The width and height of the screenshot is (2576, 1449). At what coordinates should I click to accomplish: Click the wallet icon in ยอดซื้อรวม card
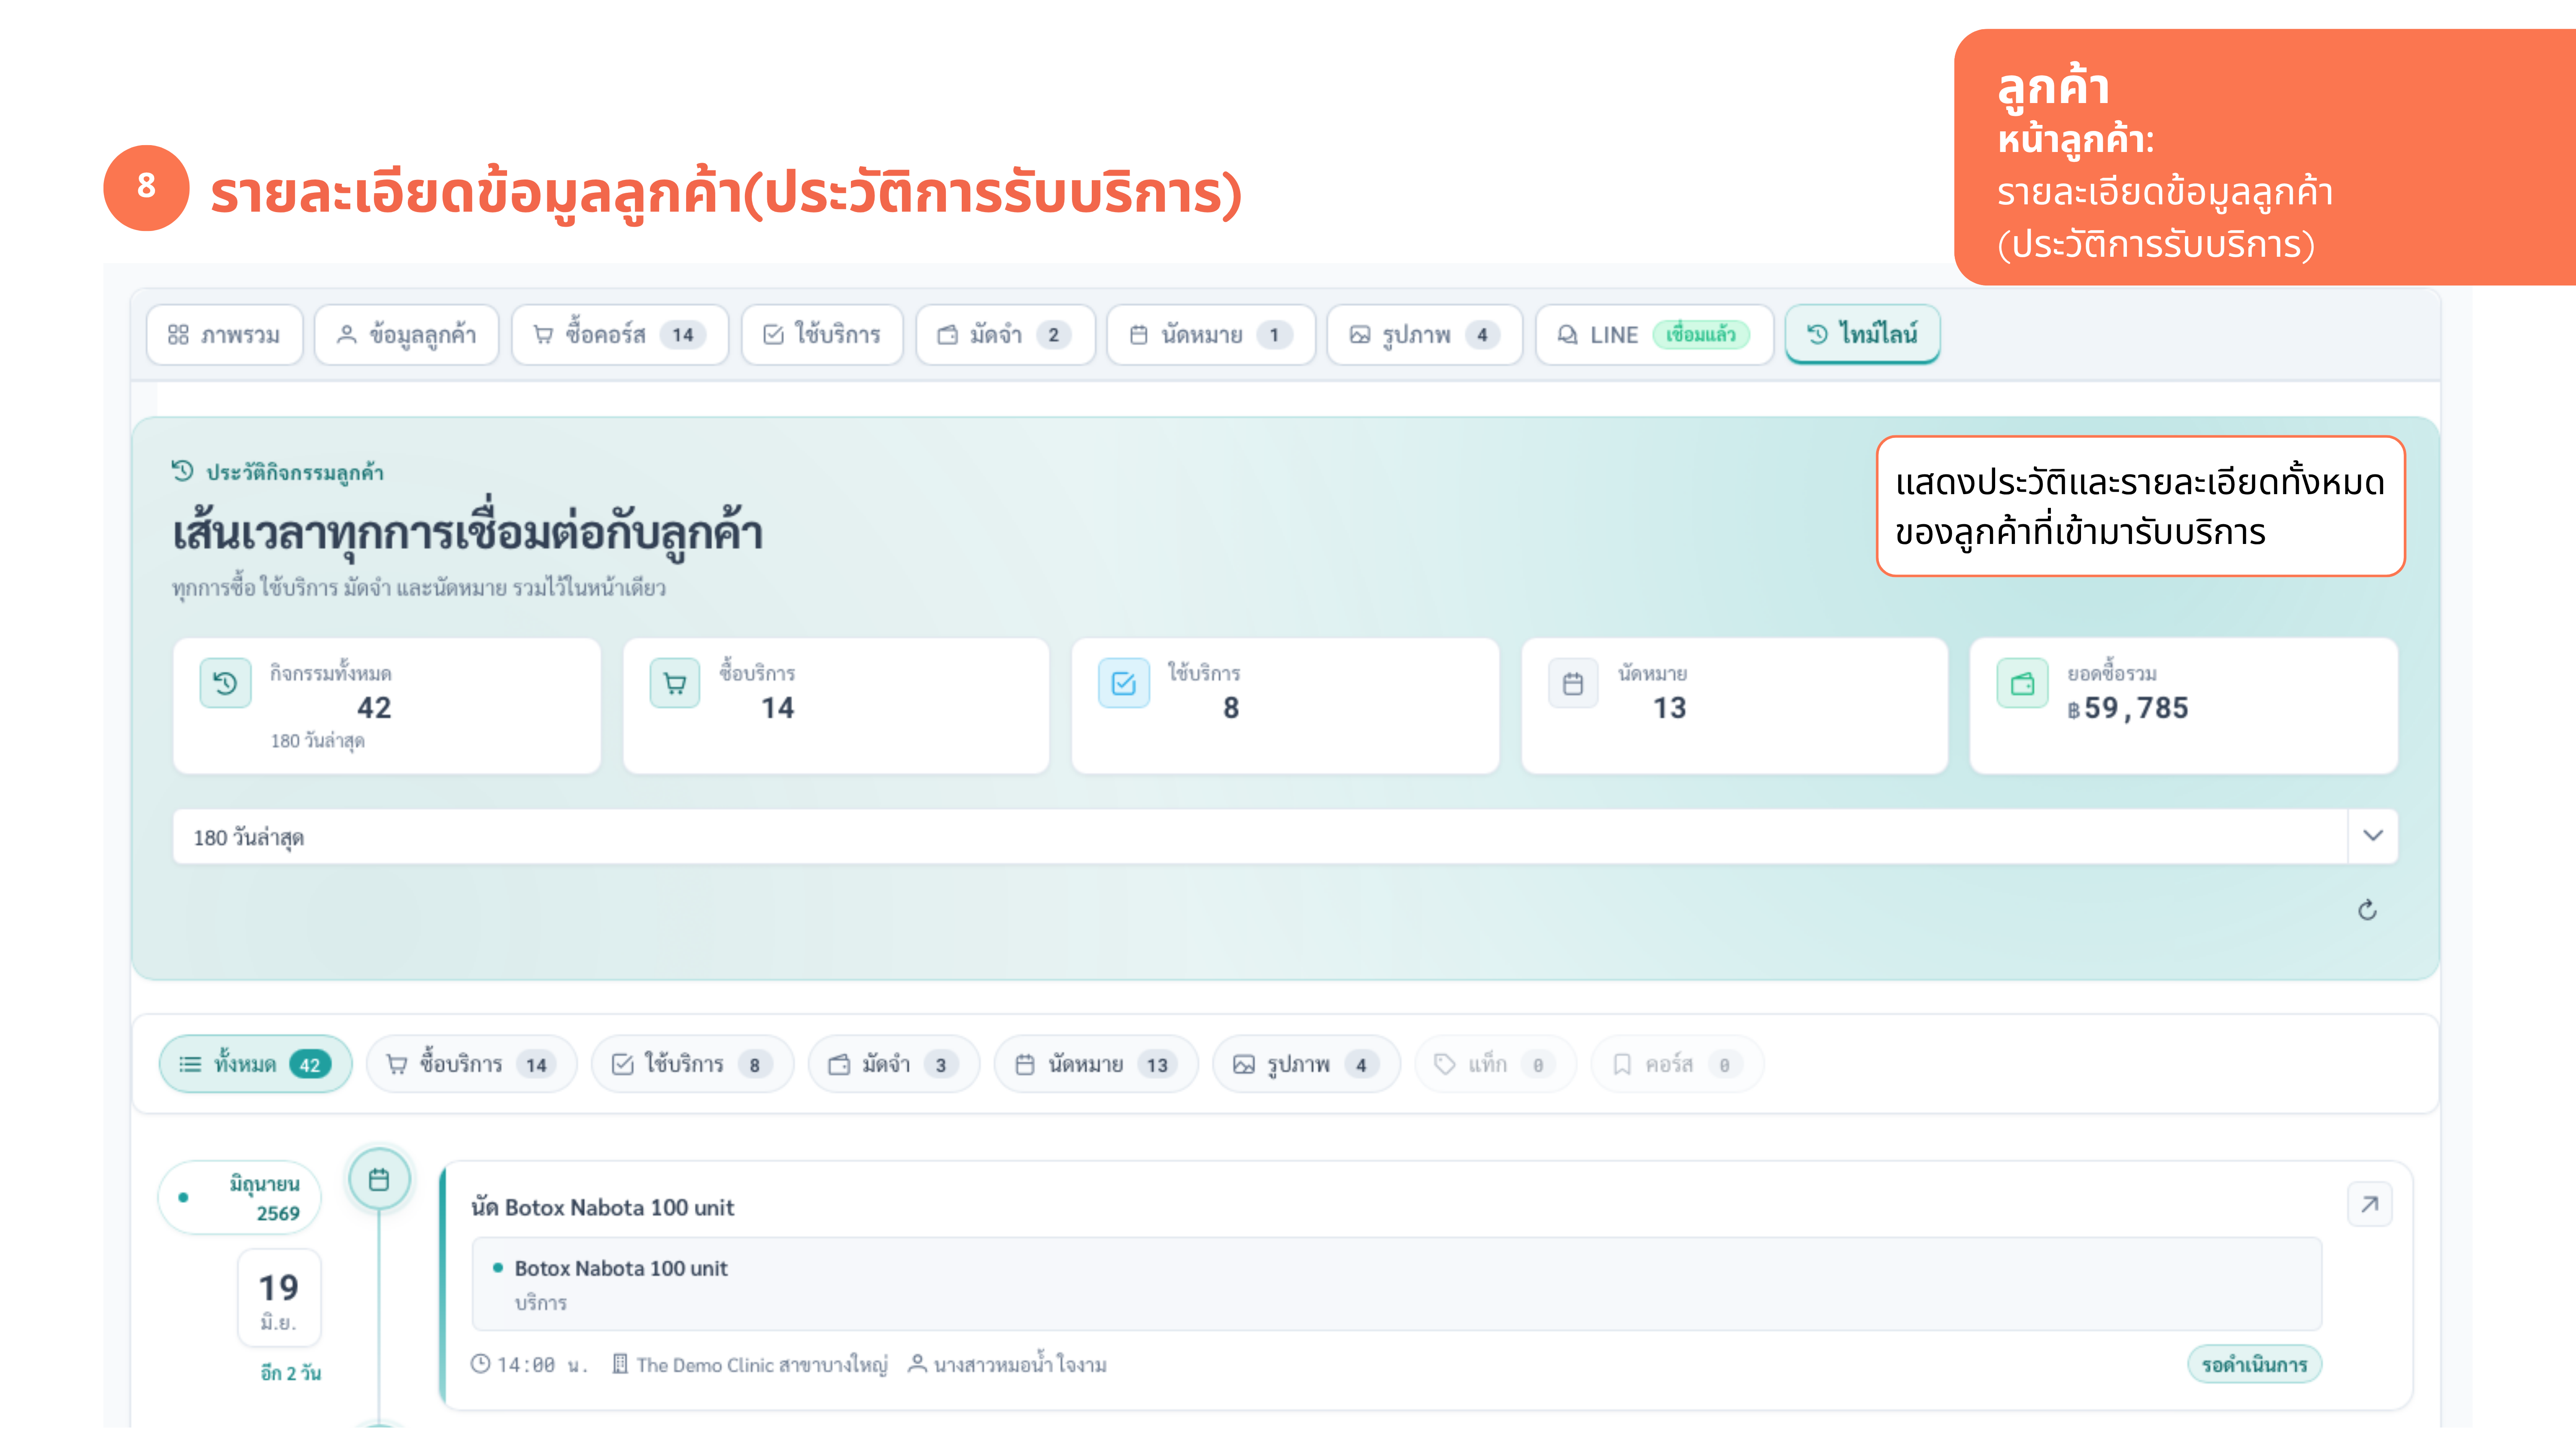tap(2022, 683)
